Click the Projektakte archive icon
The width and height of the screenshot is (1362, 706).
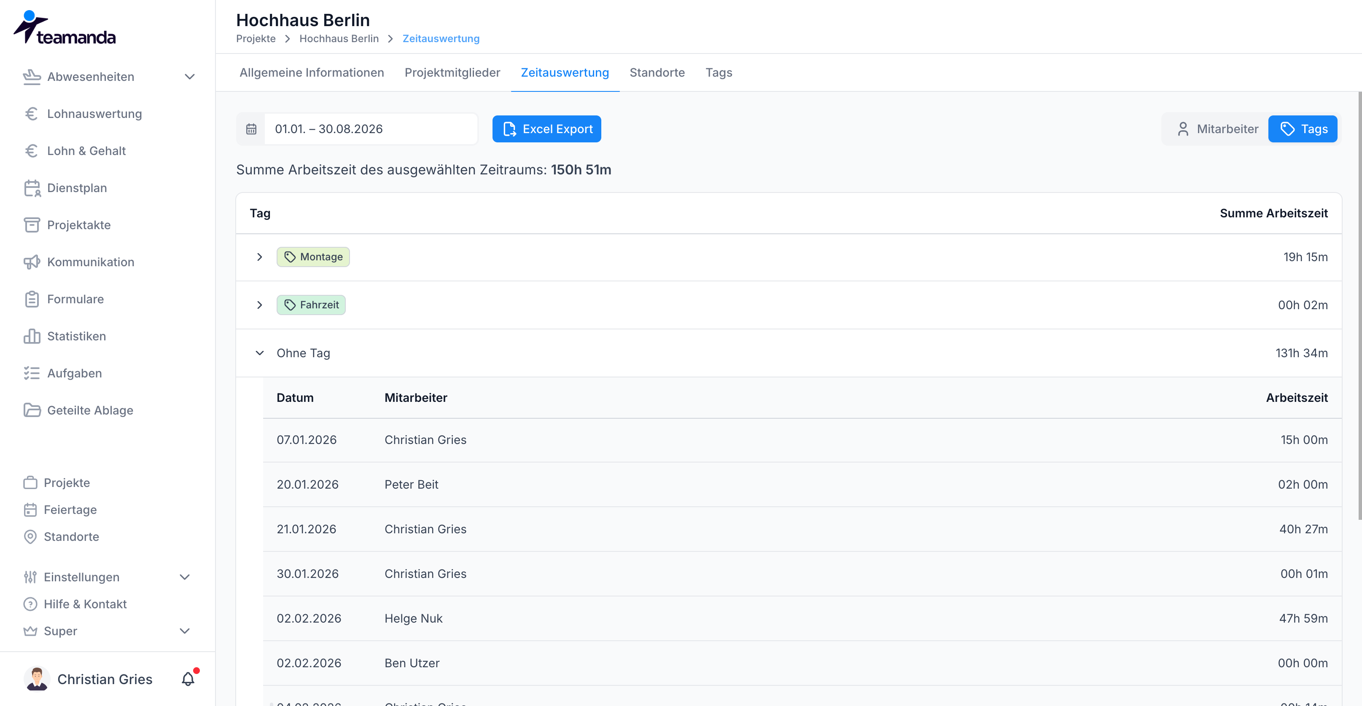coord(32,225)
